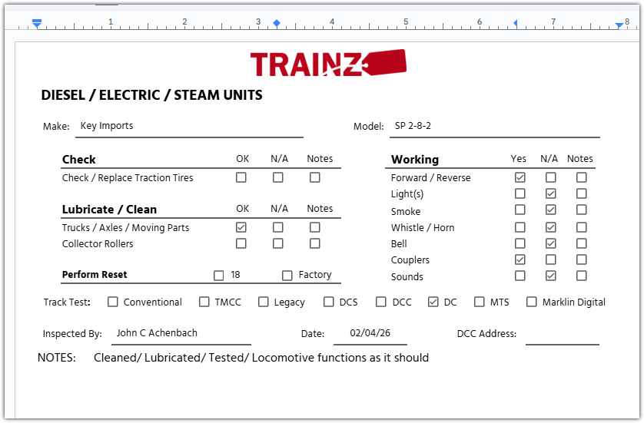Click the Model field showing SP 2-8-2

pyautogui.click(x=493, y=127)
